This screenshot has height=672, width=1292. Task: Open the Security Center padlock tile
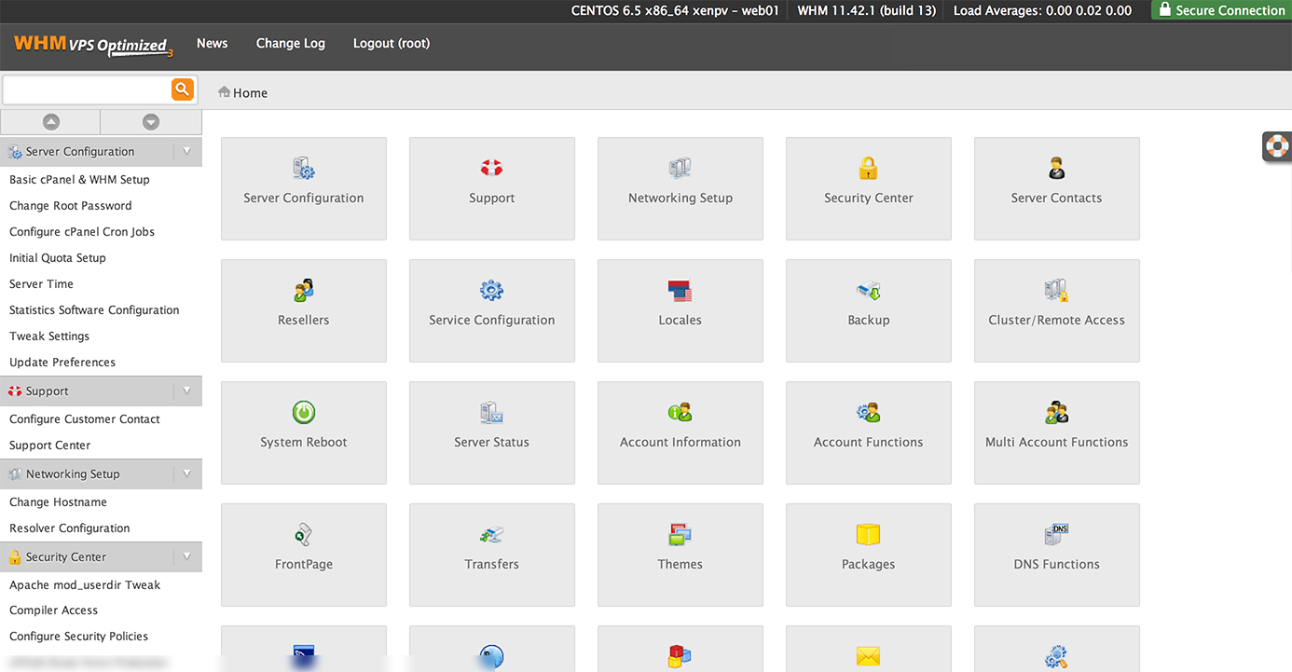[x=869, y=189]
